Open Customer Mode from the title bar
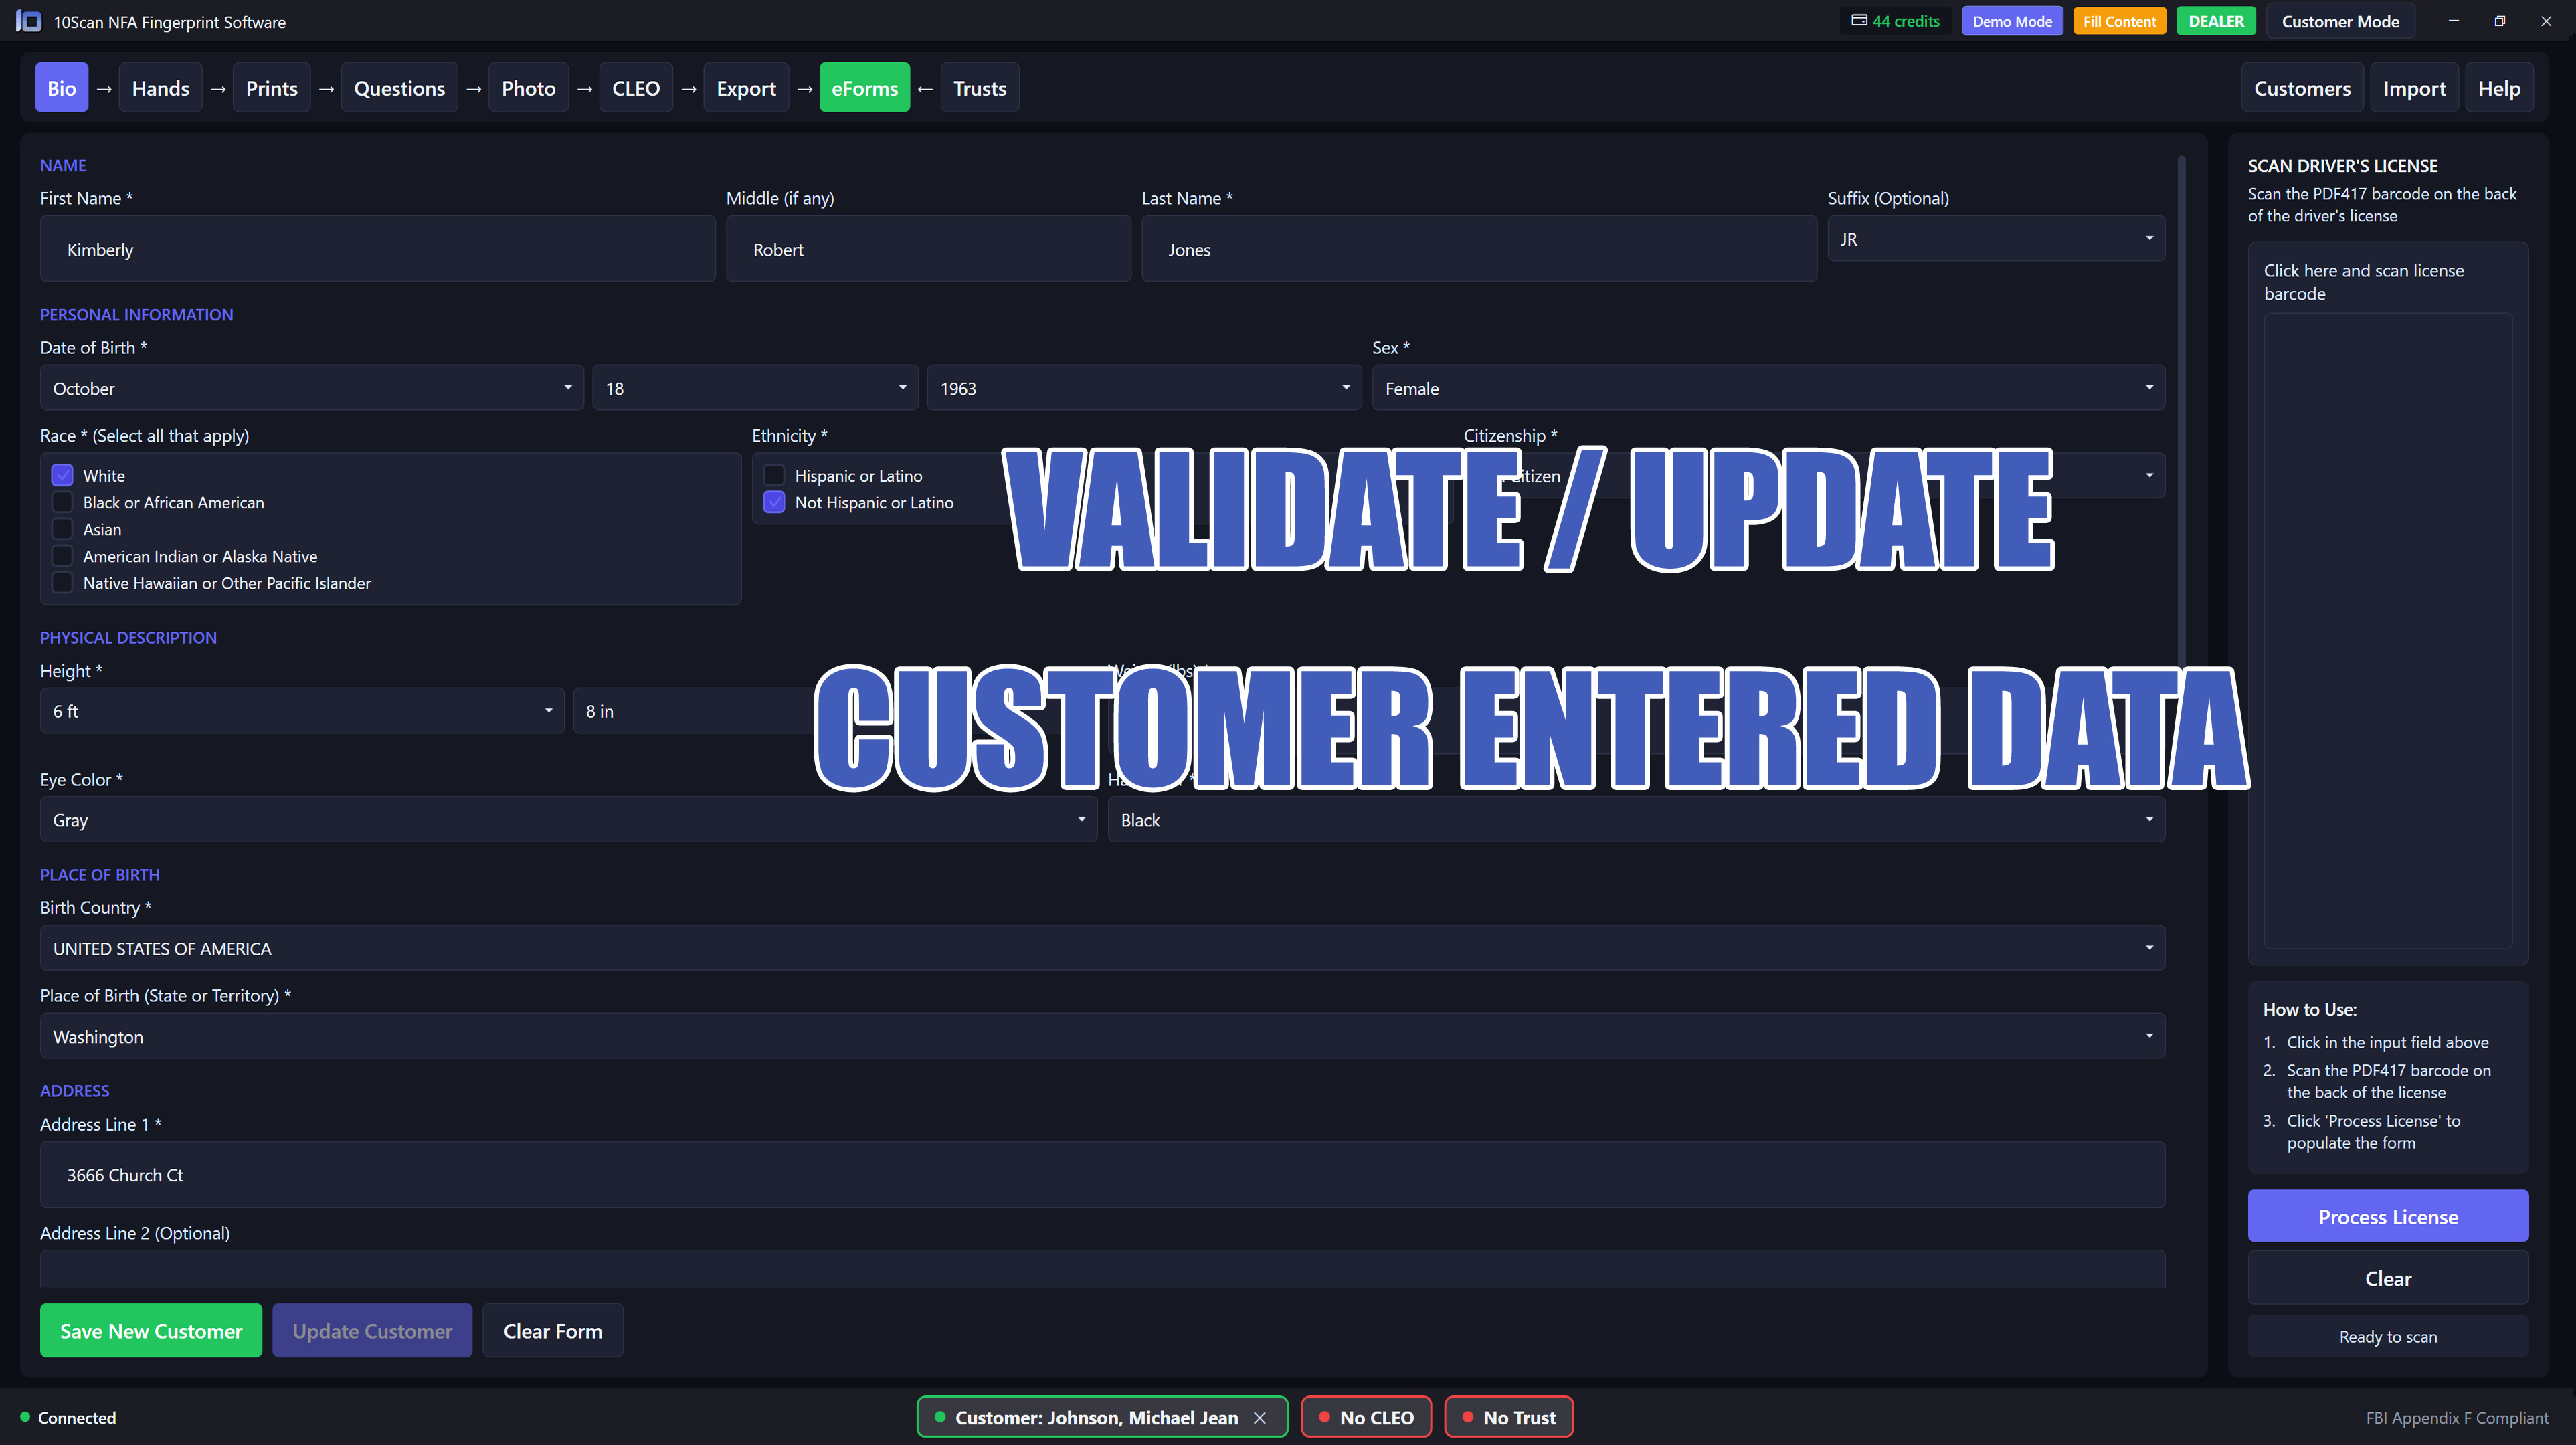The width and height of the screenshot is (2576, 1445). [x=2340, y=20]
